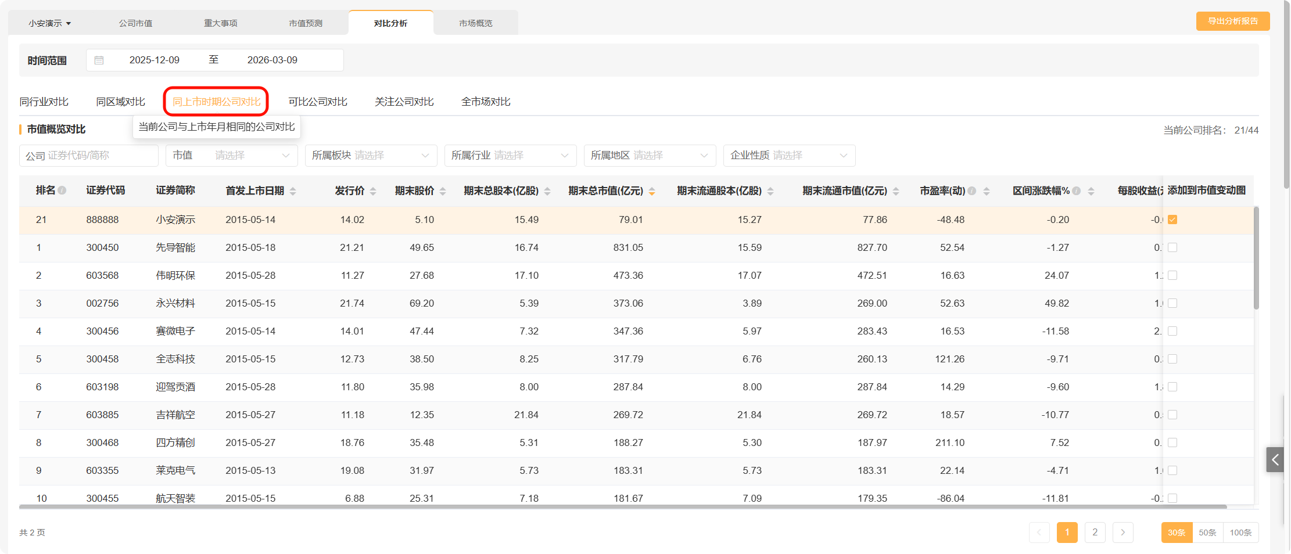Screen dimensions: 1291x554
Task: Sort by 期末总市值 column sort icon
Action: click(652, 191)
